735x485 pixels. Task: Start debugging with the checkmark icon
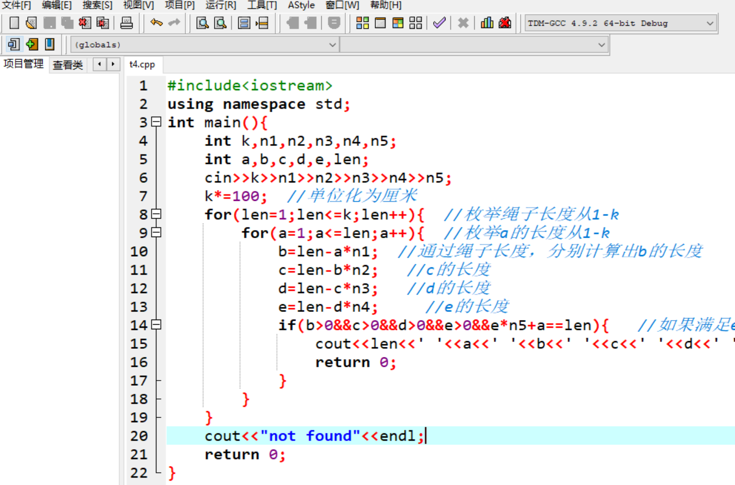(x=439, y=23)
